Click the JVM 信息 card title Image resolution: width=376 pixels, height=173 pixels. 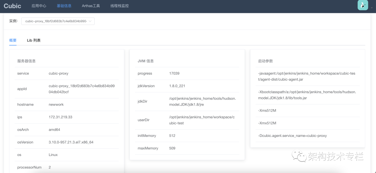(146, 61)
